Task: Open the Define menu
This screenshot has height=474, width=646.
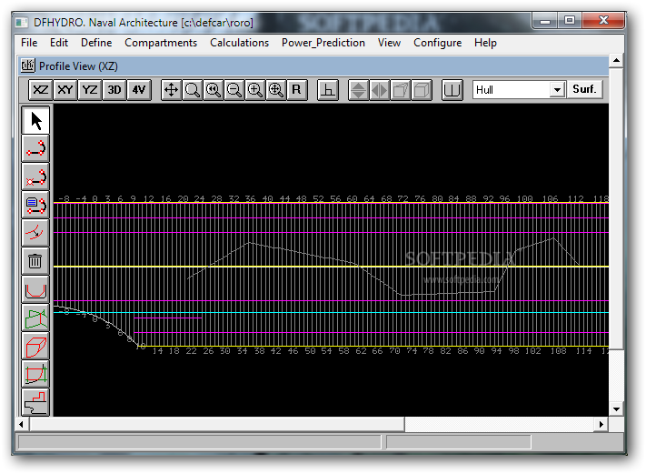Action: (96, 43)
